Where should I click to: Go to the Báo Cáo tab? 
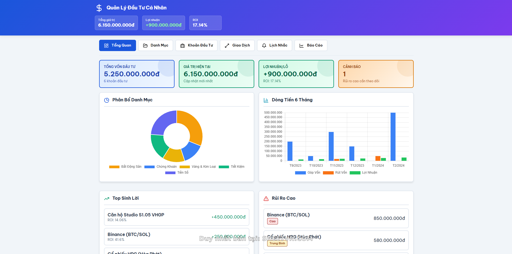(311, 45)
